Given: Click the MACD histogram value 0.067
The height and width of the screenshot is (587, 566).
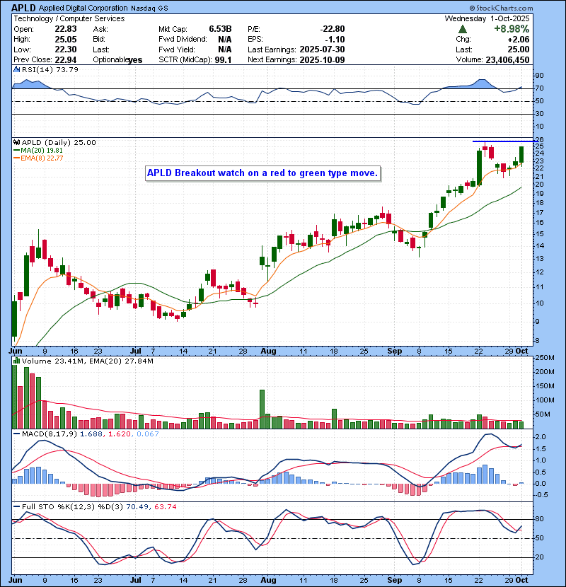Looking at the screenshot, I should click(148, 434).
